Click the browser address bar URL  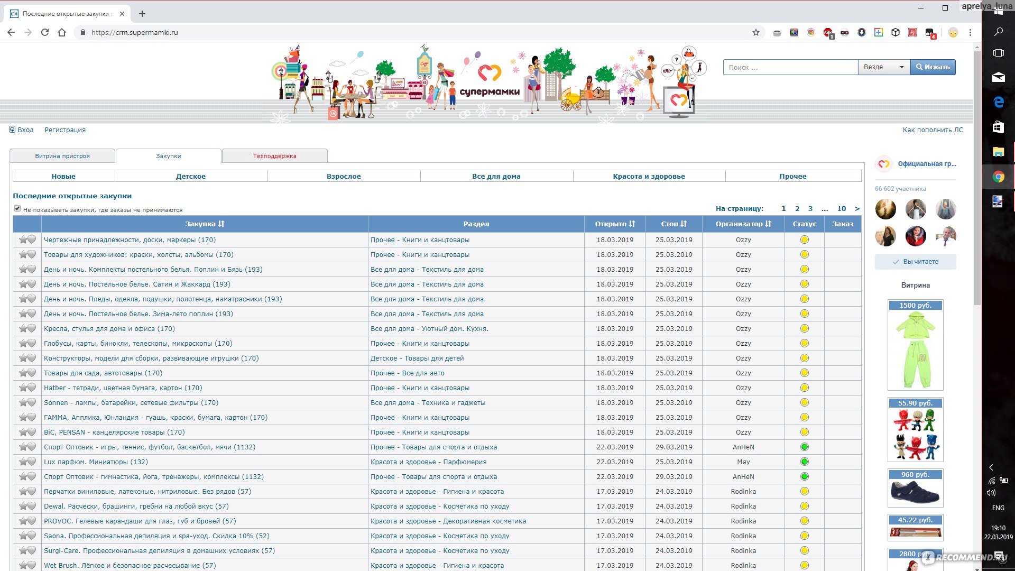(134, 32)
